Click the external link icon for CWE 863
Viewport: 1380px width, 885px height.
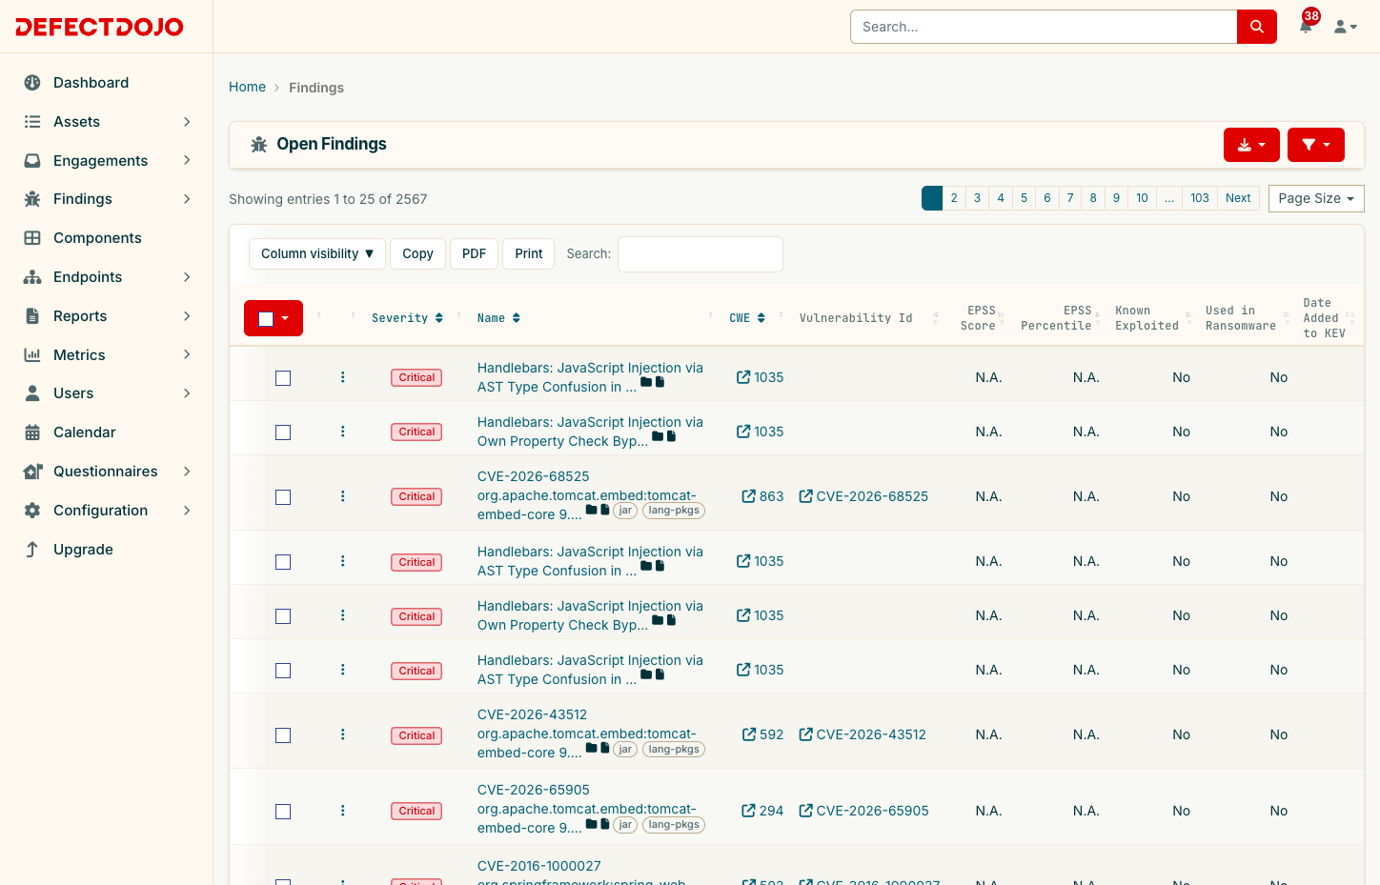(x=749, y=496)
